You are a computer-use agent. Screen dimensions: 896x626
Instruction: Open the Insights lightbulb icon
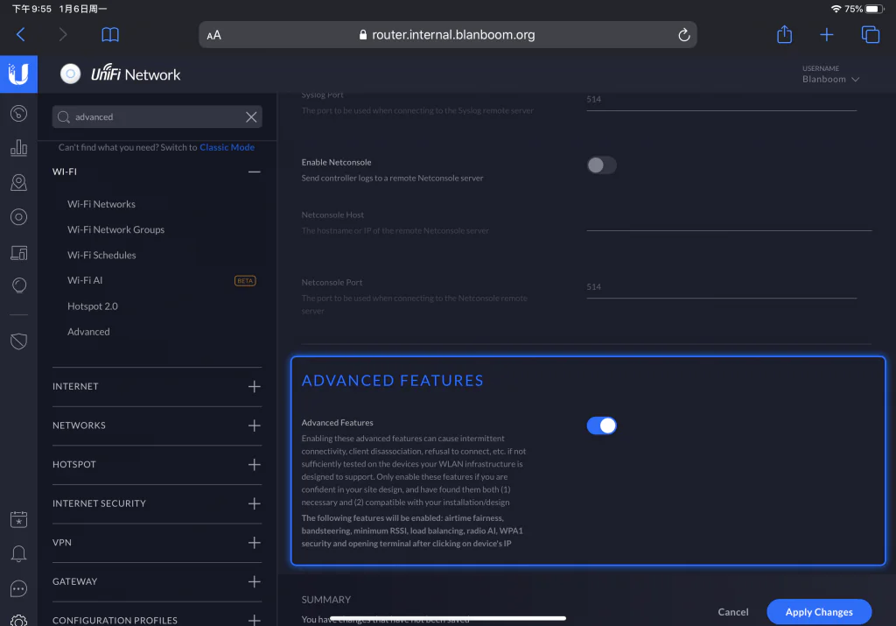coord(19,285)
